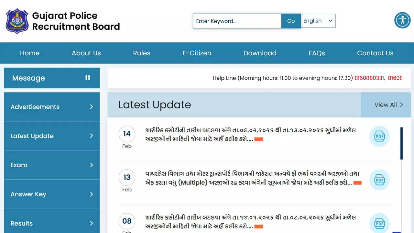Viewport: 414px width, 233px height.
Task: Open the accessibility options icon
Action: click(402, 20)
